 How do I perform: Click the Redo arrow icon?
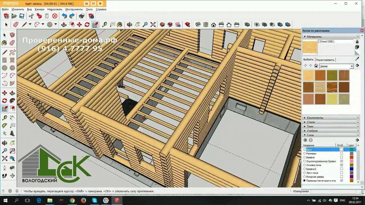(72, 16)
